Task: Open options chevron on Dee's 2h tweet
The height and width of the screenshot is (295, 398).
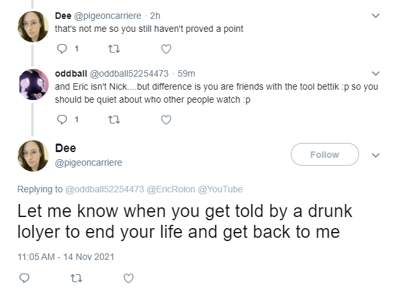Action: pos(375,16)
